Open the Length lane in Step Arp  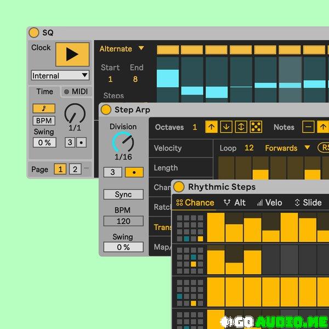[180, 168]
